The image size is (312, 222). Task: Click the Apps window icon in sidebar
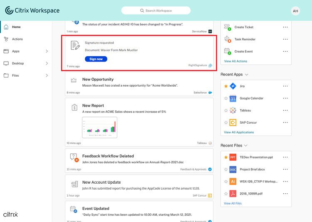click(6, 51)
